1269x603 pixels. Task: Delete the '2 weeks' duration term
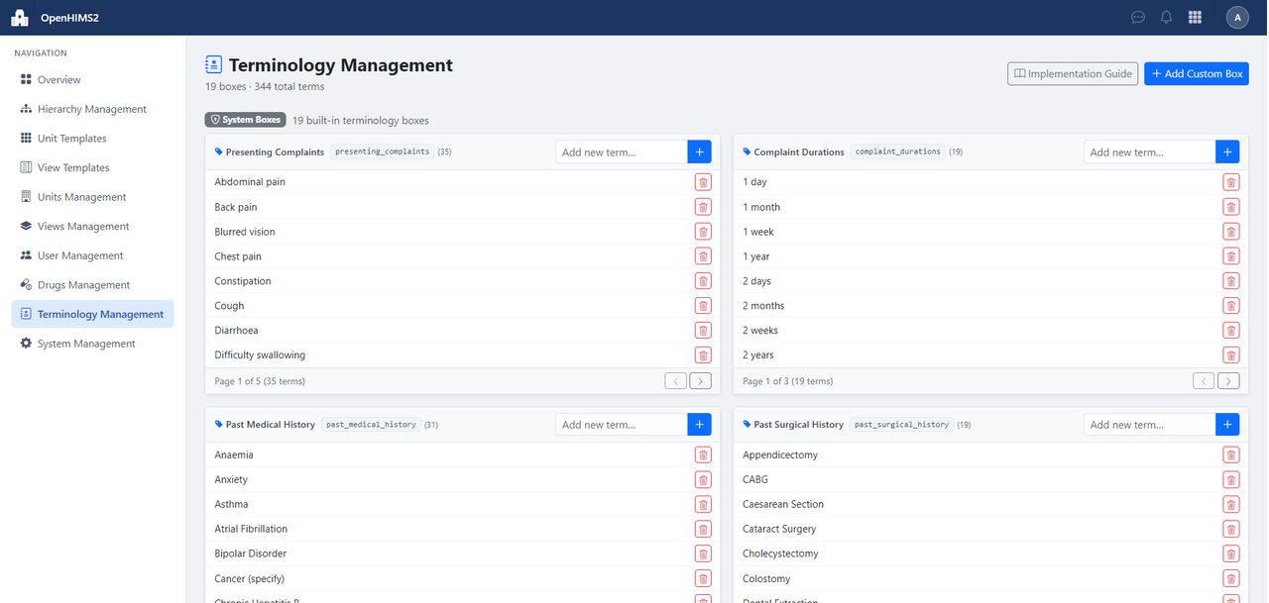click(x=1231, y=331)
